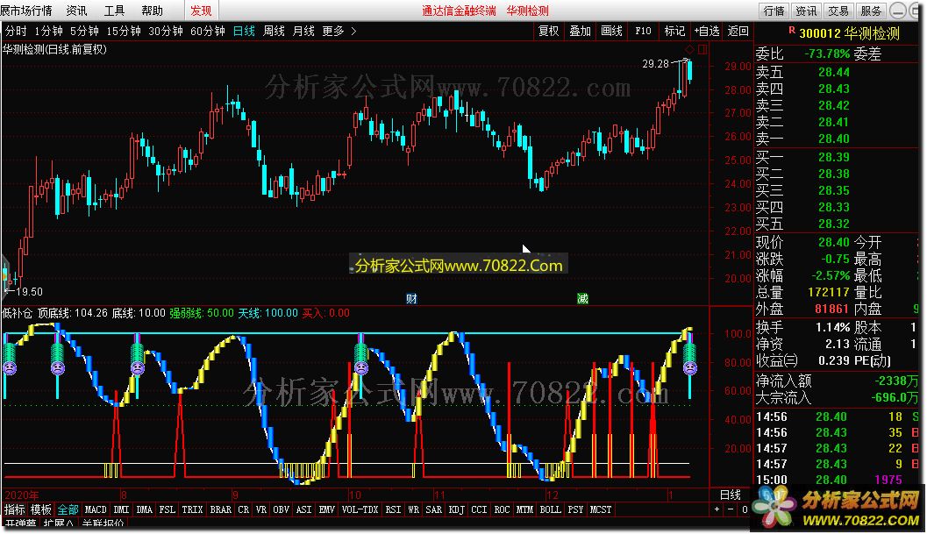Select the DMA indicator
This screenshot has height=534, width=927.
144,509
